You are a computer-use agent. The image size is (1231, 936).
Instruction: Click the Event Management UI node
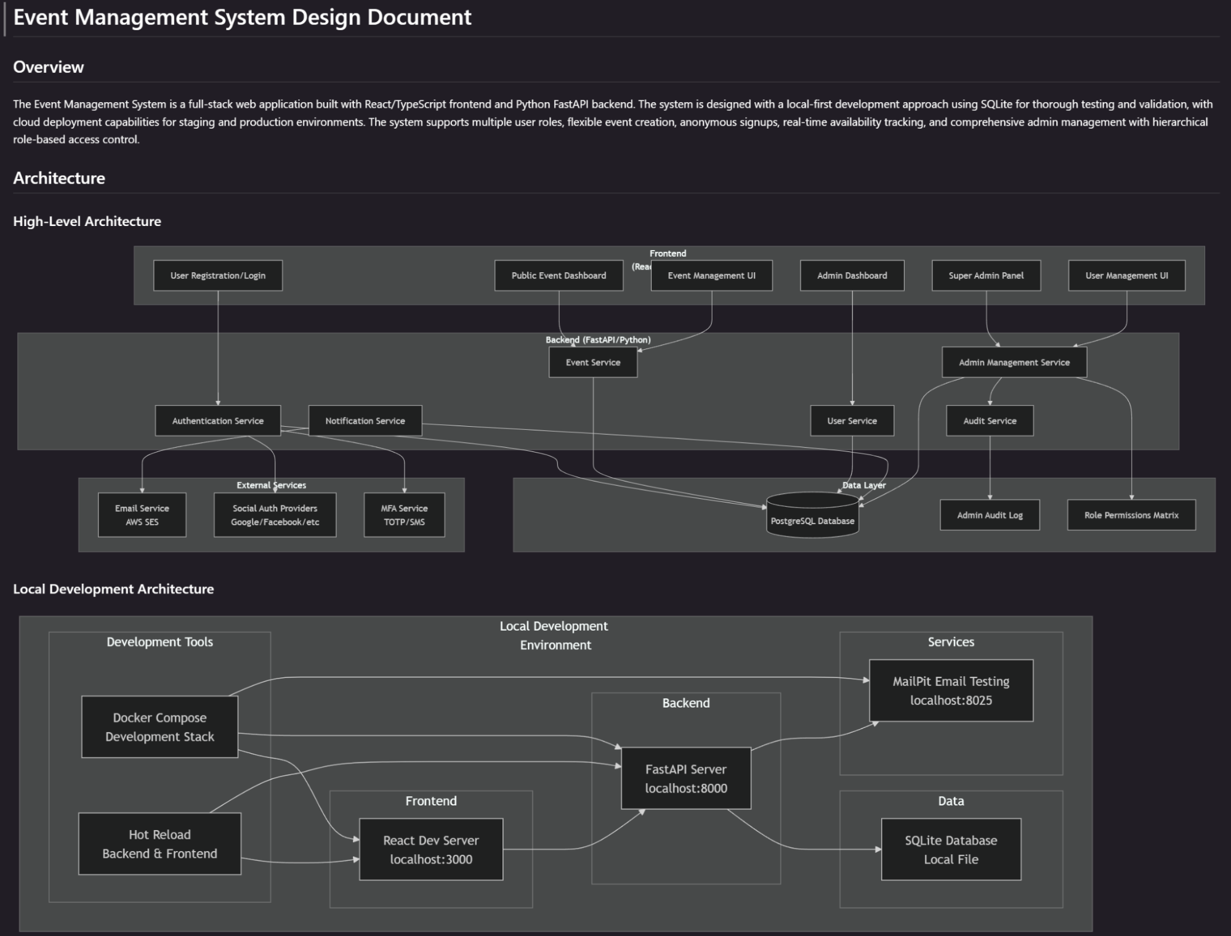711,275
